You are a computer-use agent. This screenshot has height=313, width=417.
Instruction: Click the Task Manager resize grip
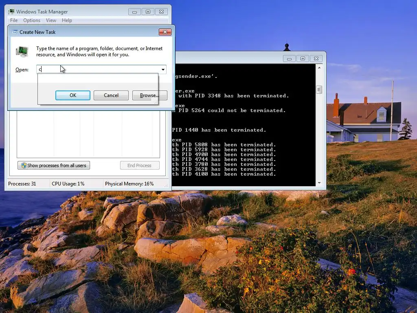[166, 185]
